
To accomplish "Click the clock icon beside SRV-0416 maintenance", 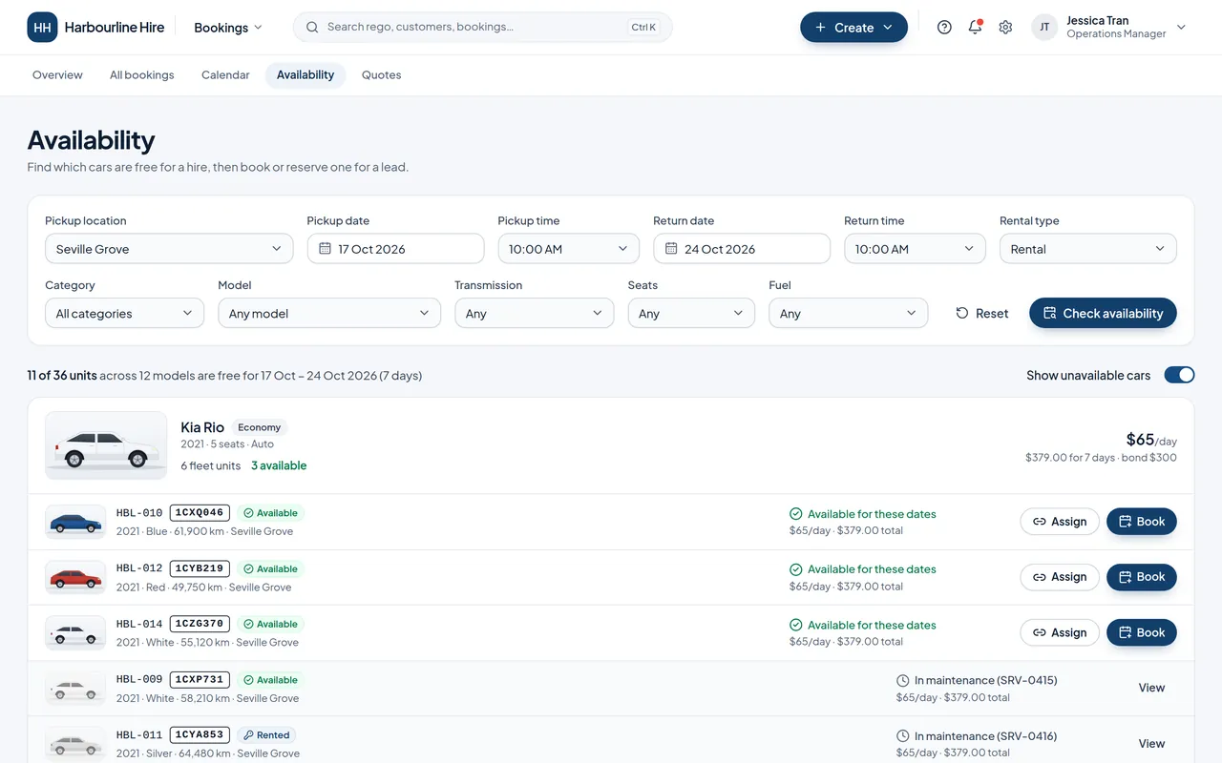I will [x=903, y=736].
